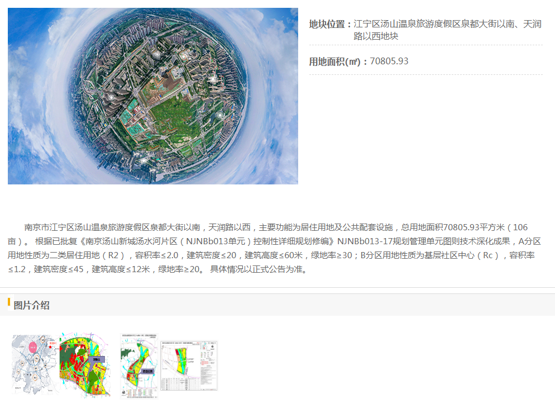Image resolution: width=555 pixels, height=413 pixels.
Task: Select the rightmost hotspot marker in the panorama
Action: (x=220, y=115)
